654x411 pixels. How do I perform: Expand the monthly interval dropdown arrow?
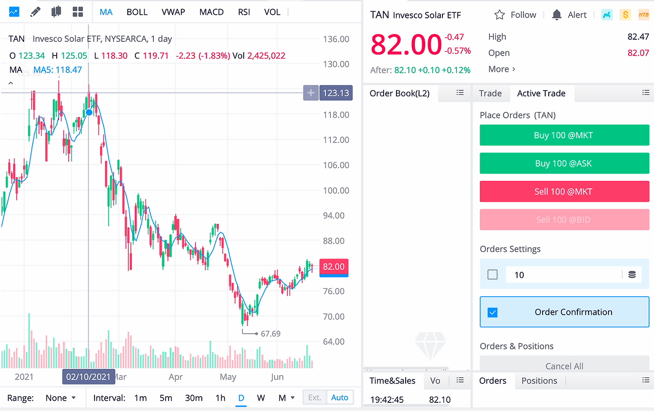pos(293,398)
